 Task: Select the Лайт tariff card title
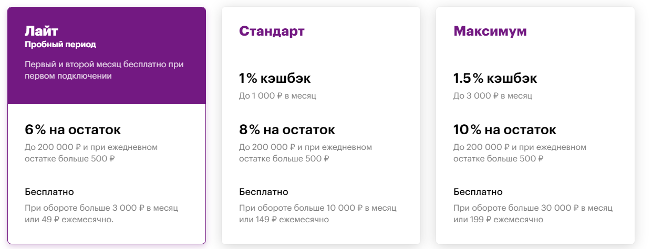click(x=41, y=30)
